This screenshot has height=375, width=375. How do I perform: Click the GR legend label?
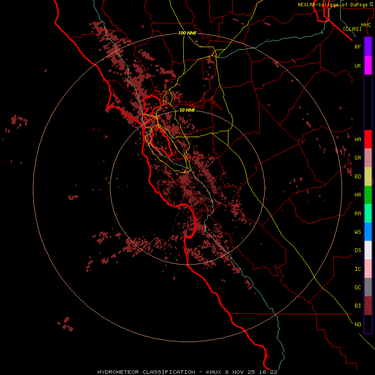[357, 158]
